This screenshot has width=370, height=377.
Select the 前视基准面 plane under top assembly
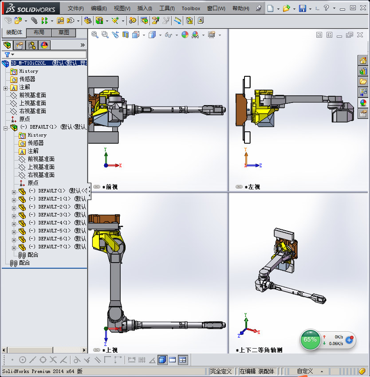click(33, 95)
